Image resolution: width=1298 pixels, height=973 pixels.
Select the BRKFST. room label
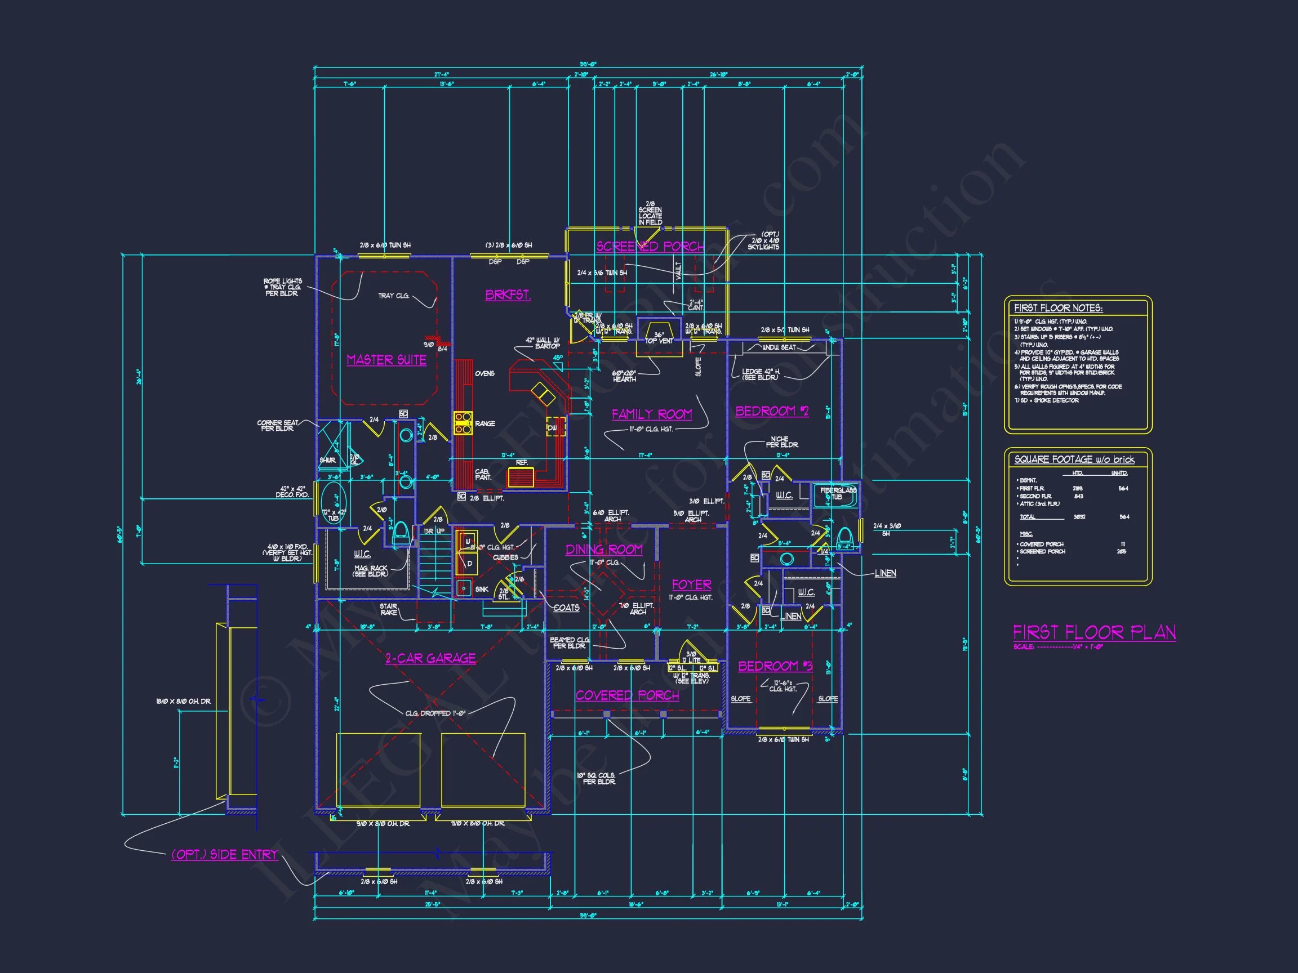[508, 295]
